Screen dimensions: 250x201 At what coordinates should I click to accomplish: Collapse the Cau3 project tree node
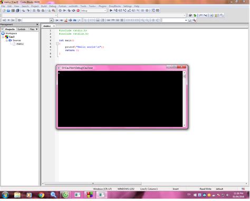click(3, 37)
